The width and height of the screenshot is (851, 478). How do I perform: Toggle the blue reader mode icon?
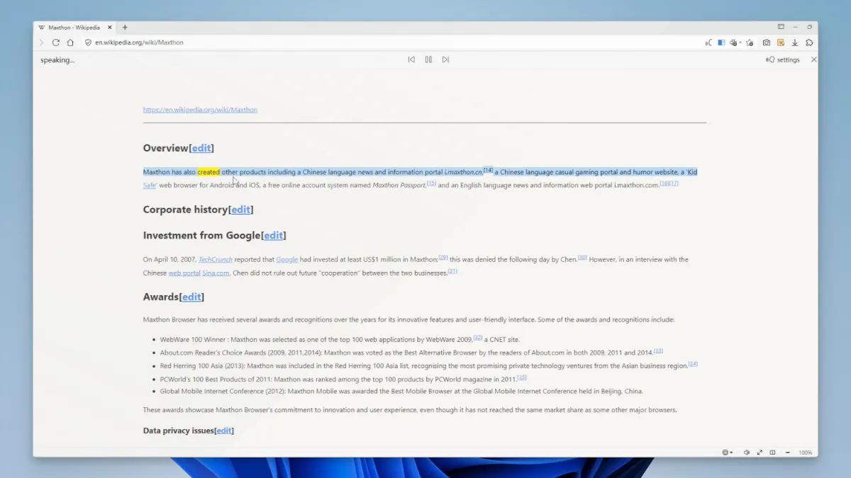[x=721, y=42]
